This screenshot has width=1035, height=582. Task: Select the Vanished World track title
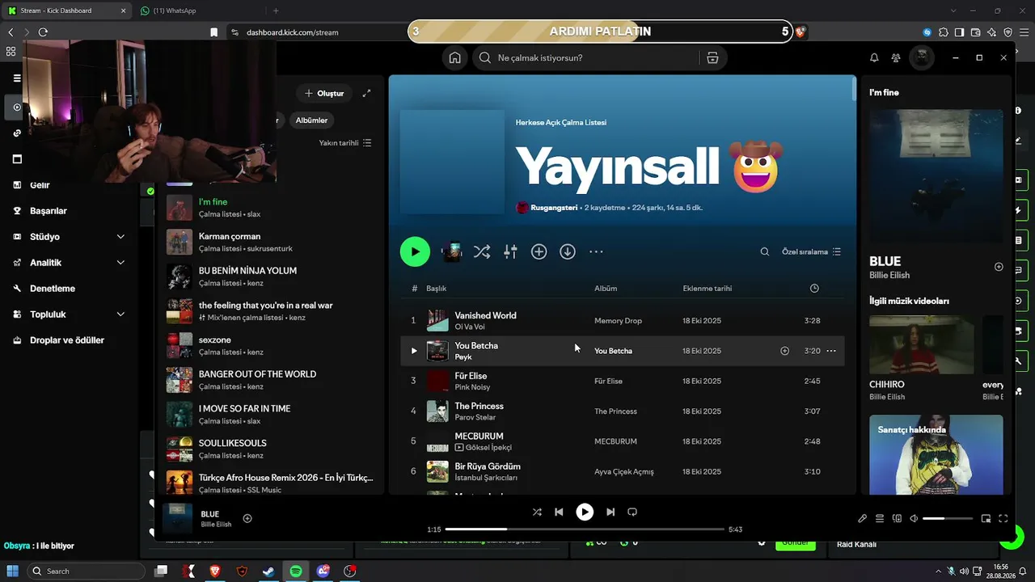point(485,315)
